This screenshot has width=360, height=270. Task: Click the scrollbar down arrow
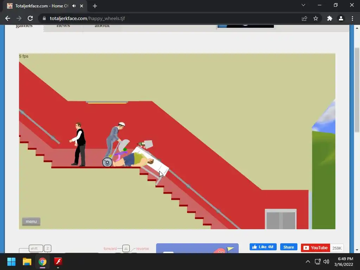point(357,250)
